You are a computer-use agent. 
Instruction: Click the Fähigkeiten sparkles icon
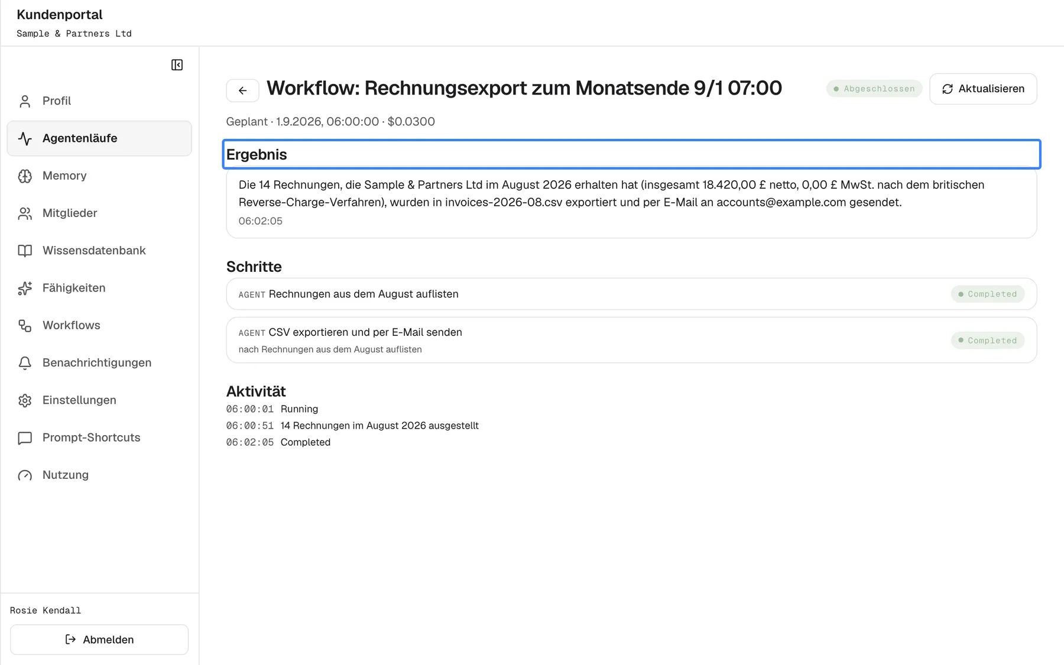pyautogui.click(x=25, y=288)
